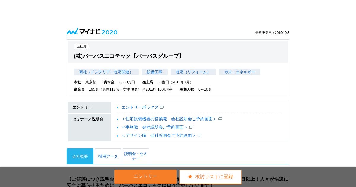The image size is (356, 187).
Task: Click 最終更新日:2019/10/3 text
Action: click(272, 33)
